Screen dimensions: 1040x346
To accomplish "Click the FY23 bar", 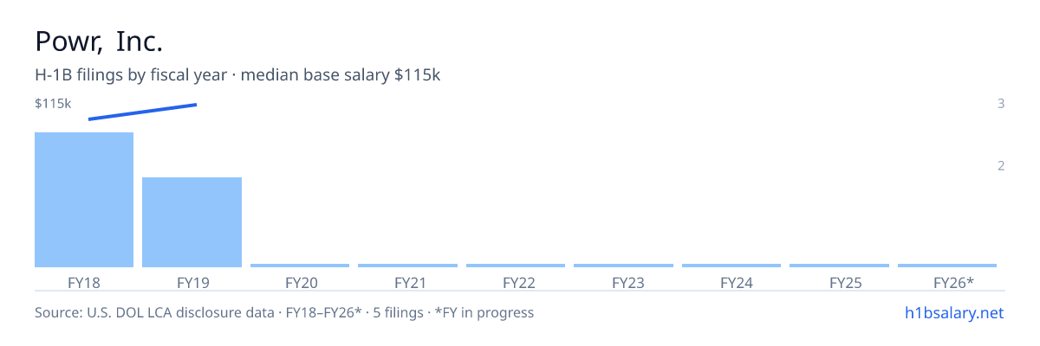I will (x=623, y=266).
